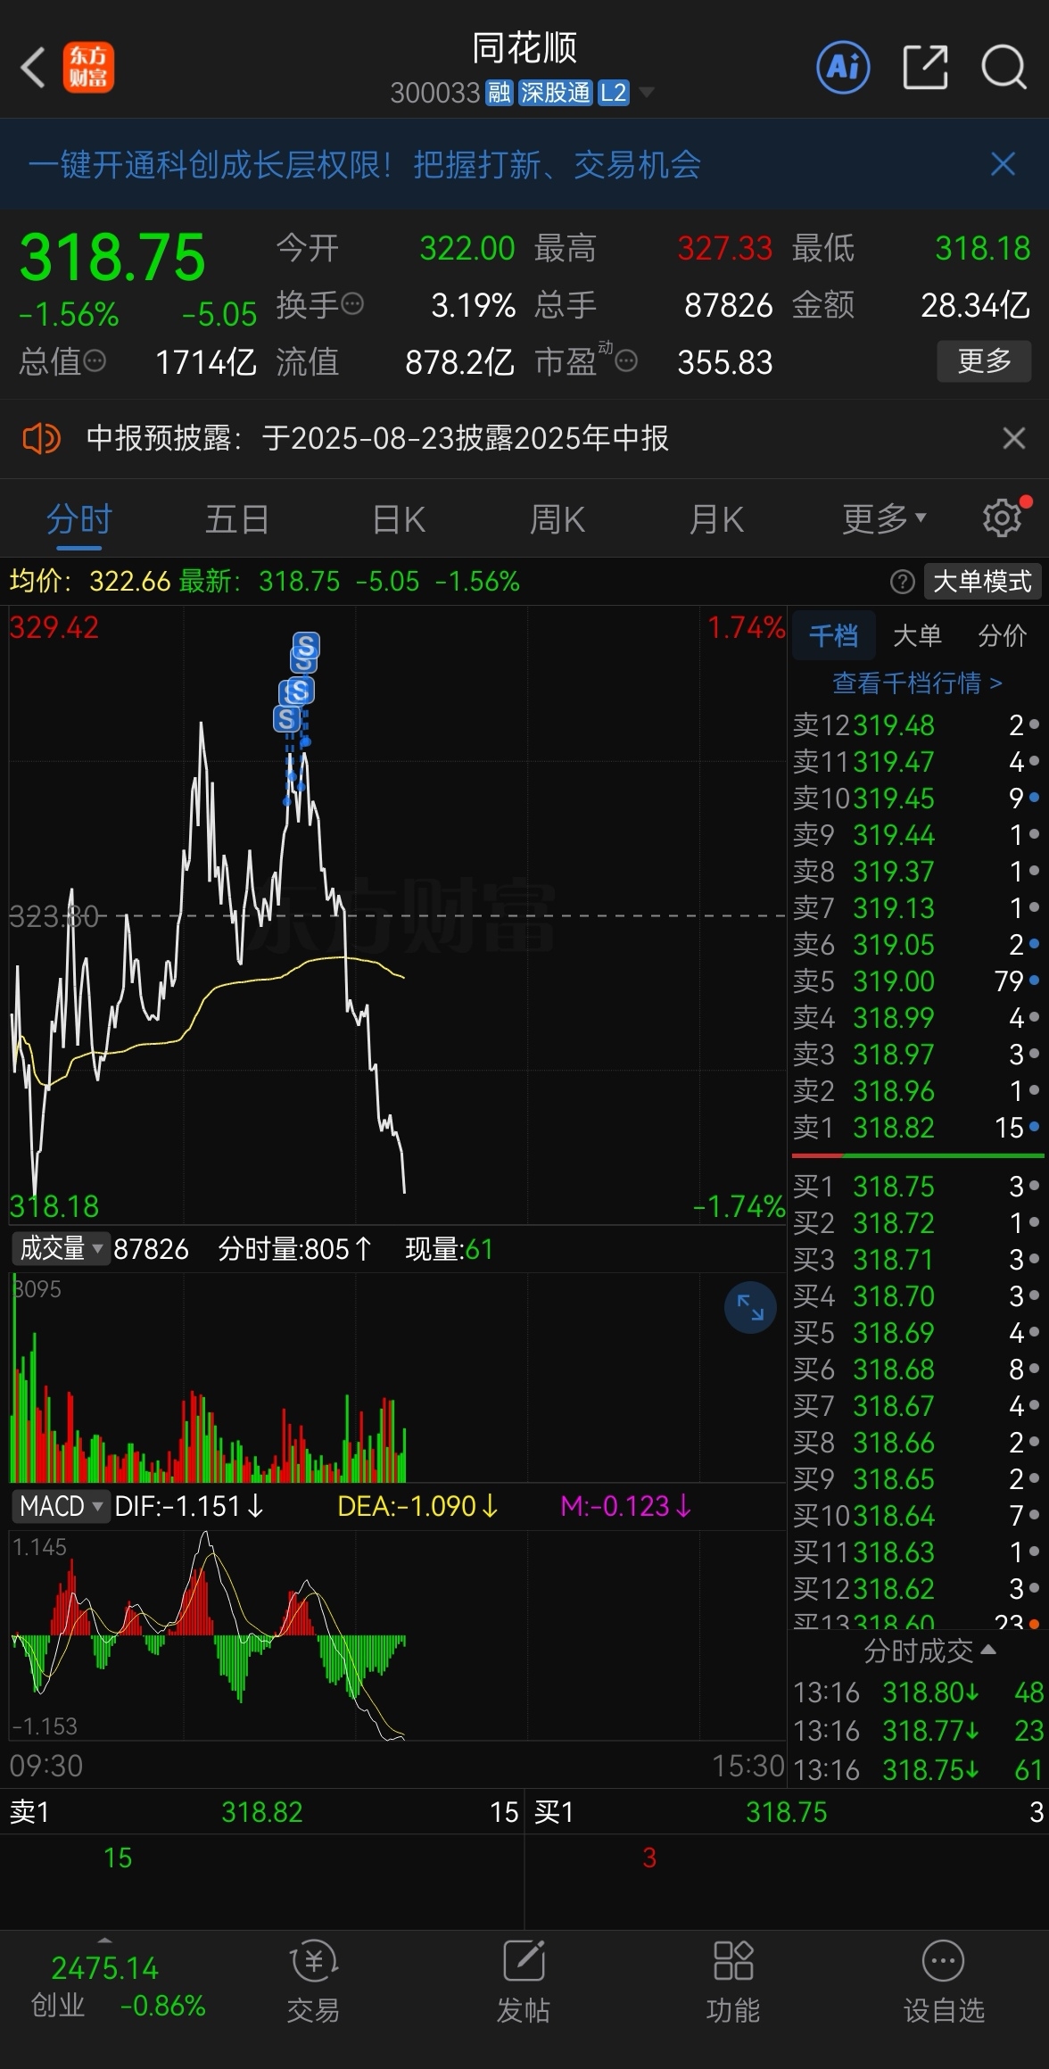Tap the 换手 info icon
This screenshot has height=2069, width=1049.
point(353,304)
